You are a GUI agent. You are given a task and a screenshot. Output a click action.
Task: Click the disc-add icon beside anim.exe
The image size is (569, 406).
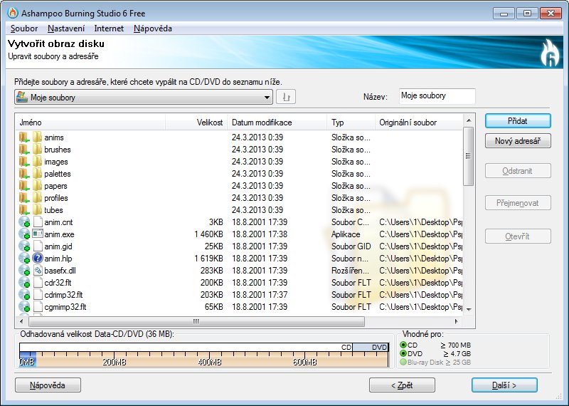tap(24, 234)
